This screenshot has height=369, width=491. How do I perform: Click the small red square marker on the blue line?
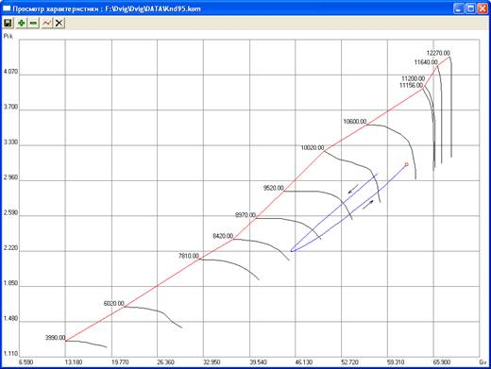(406, 164)
